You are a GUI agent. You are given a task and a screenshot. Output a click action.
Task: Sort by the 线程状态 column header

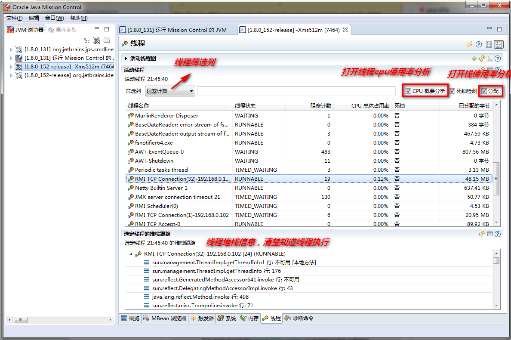coord(259,105)
